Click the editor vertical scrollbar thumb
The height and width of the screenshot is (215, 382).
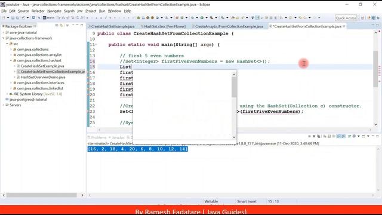click(x=375, y=69)
